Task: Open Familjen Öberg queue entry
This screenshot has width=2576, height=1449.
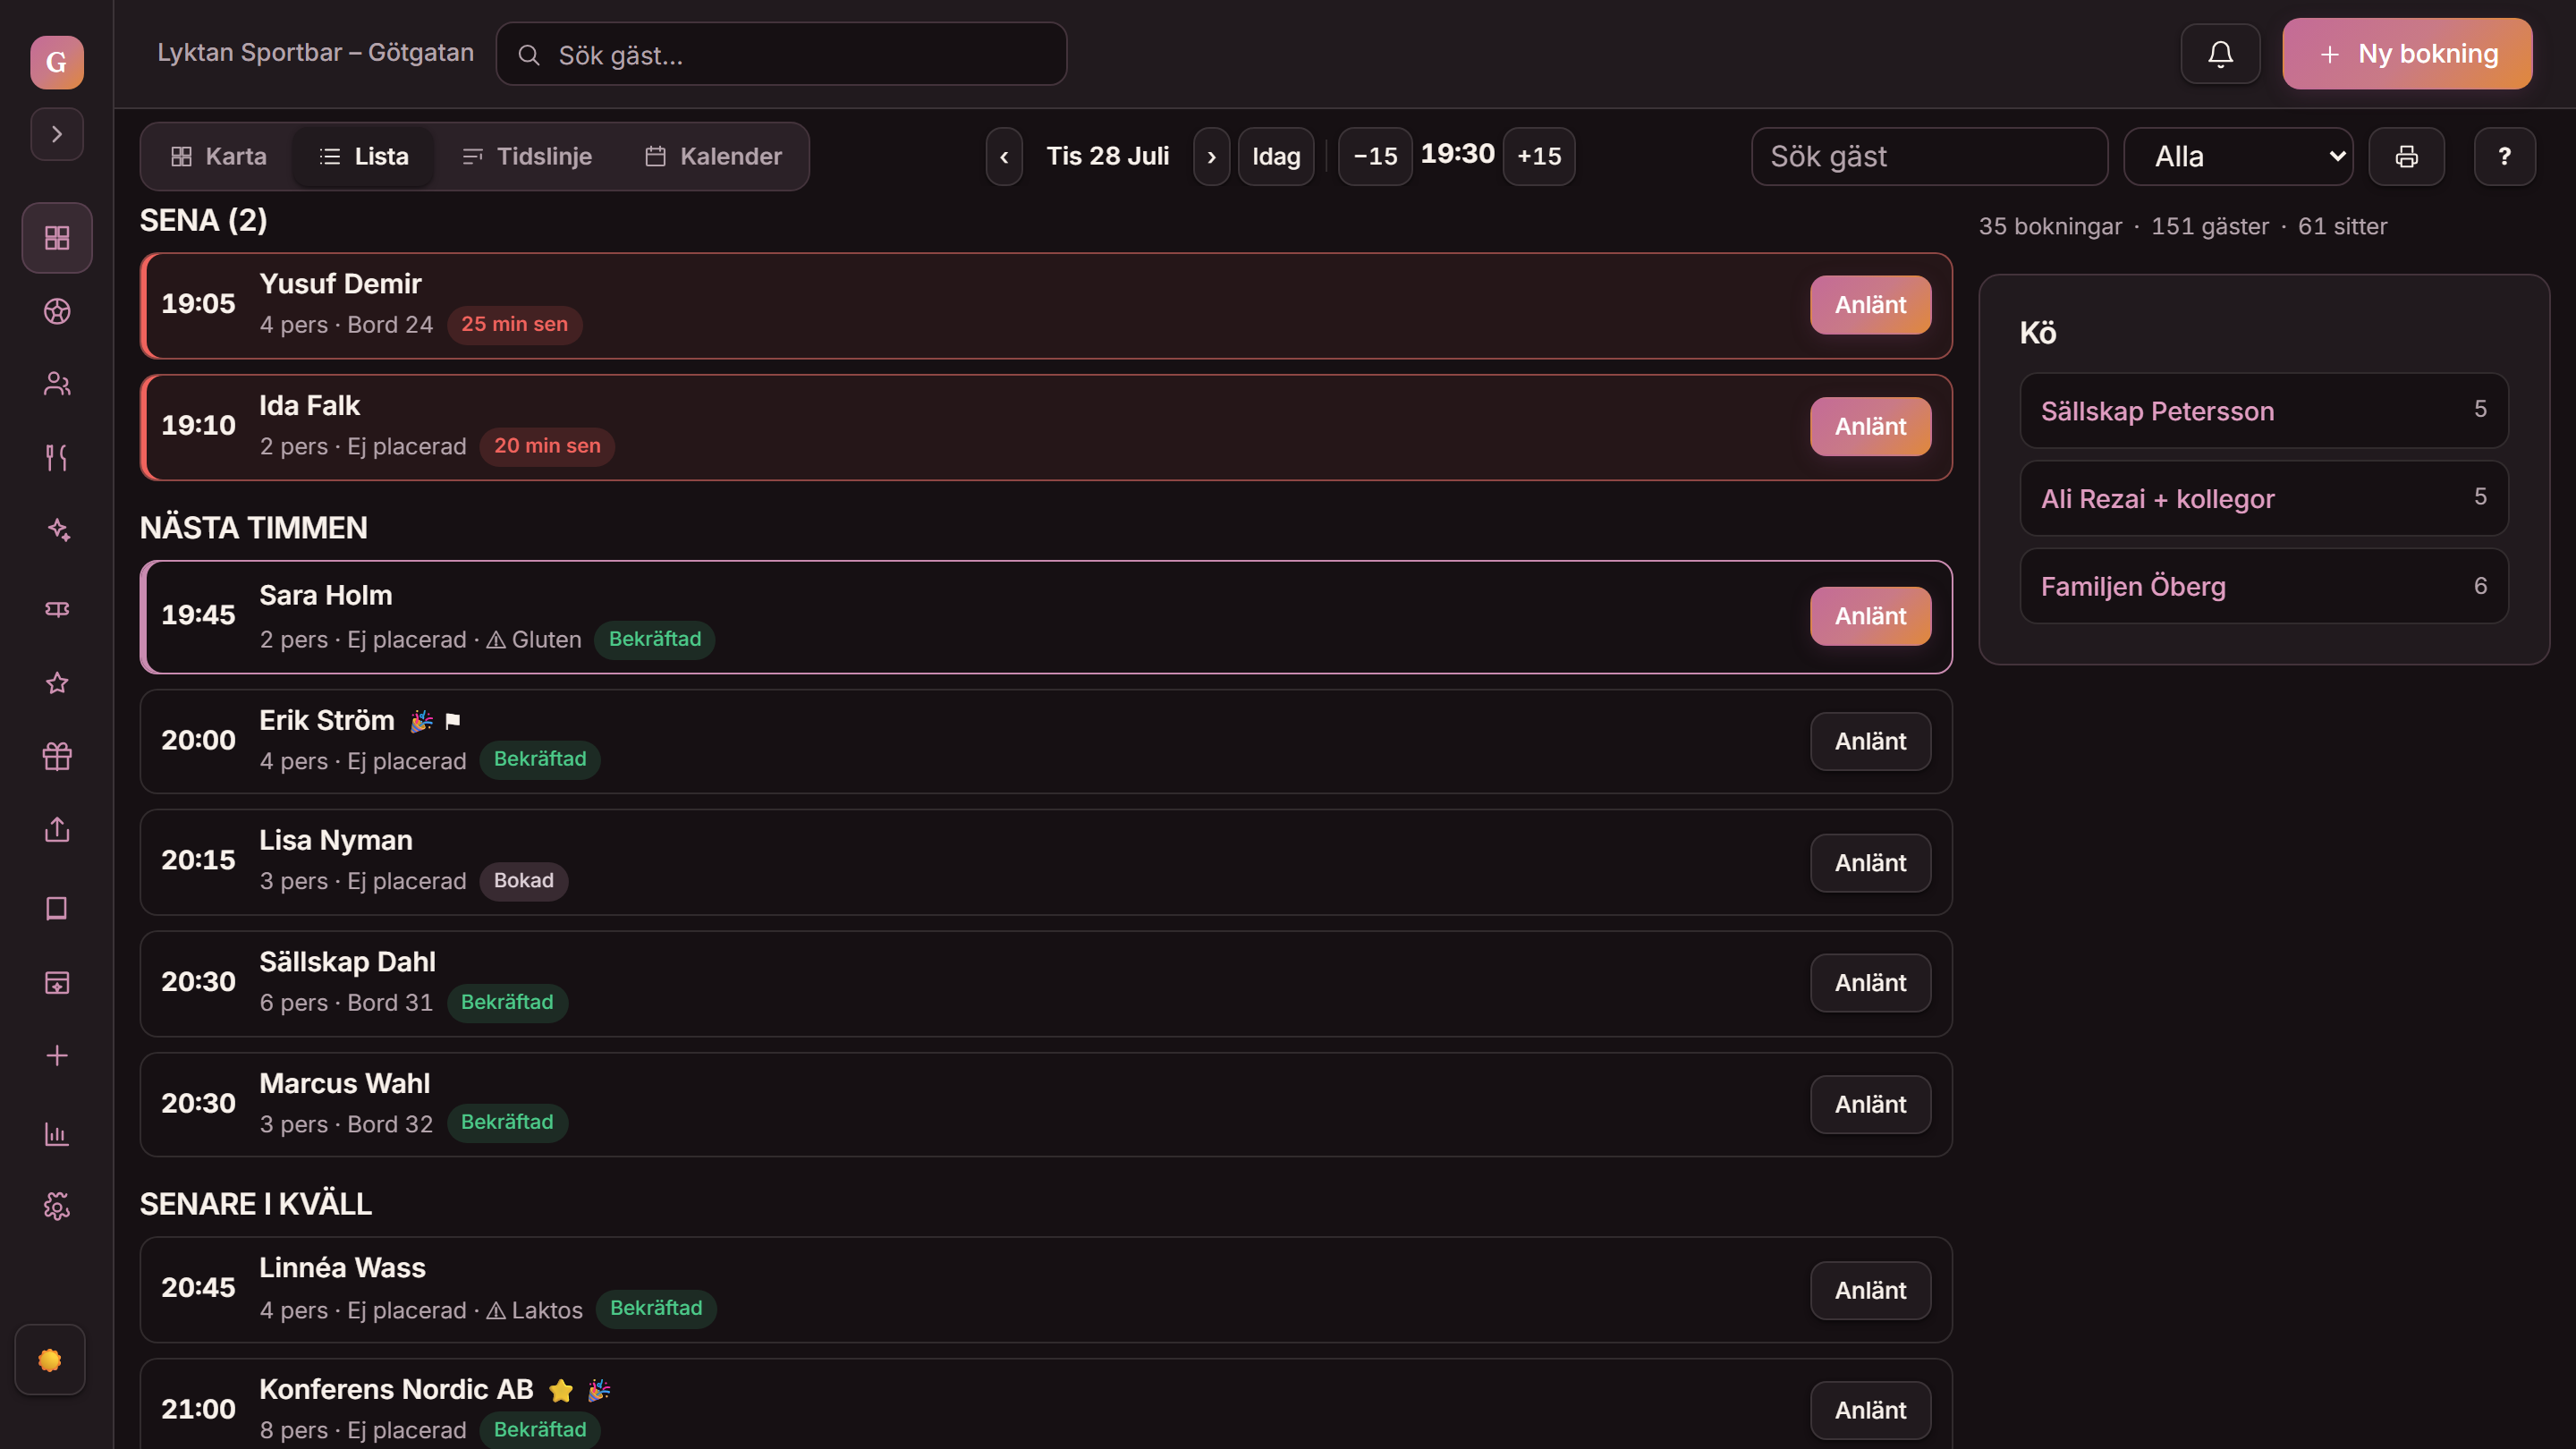Action: tap(2264, 586)
